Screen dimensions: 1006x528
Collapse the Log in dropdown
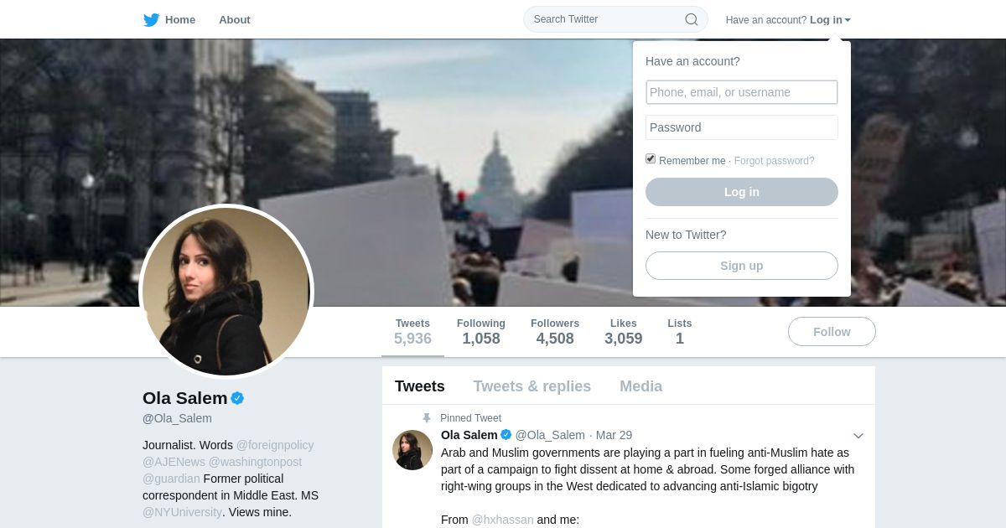[830, 20]
